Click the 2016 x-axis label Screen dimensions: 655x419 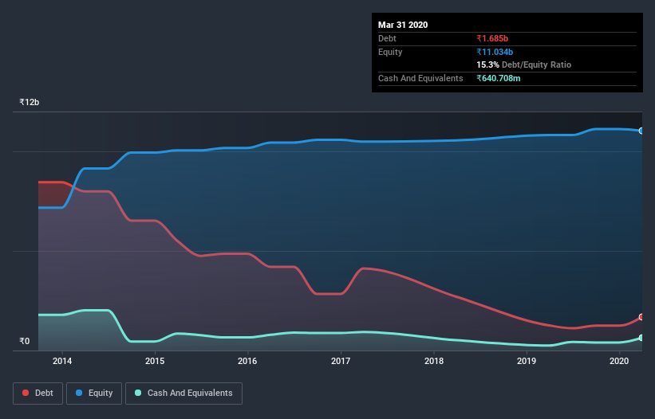click(247, 361)
